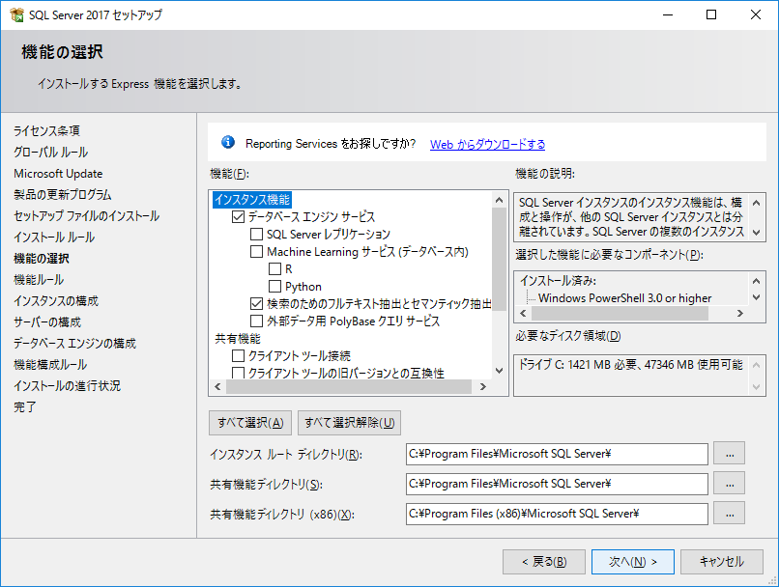The width and height of the screenshot is (779, 587).
Task: Enable Machine Learning サービス checkbox
Action: pos(256,252)
